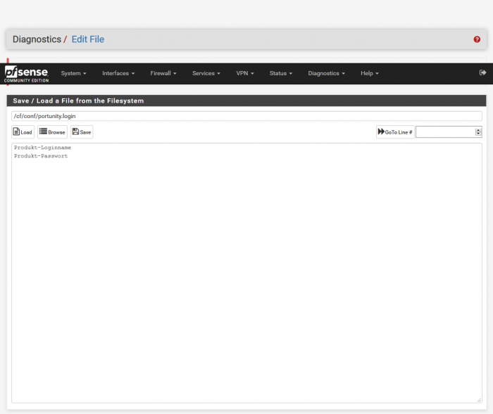Increase the line number with the up stepper arrow

coord(479,129)
